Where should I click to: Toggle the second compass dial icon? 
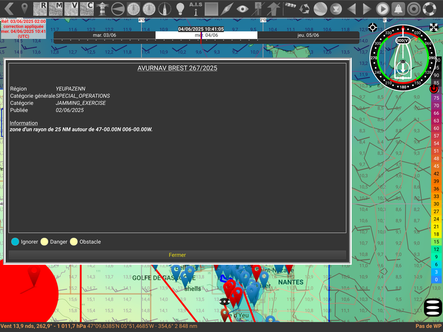tap(149, 9)
